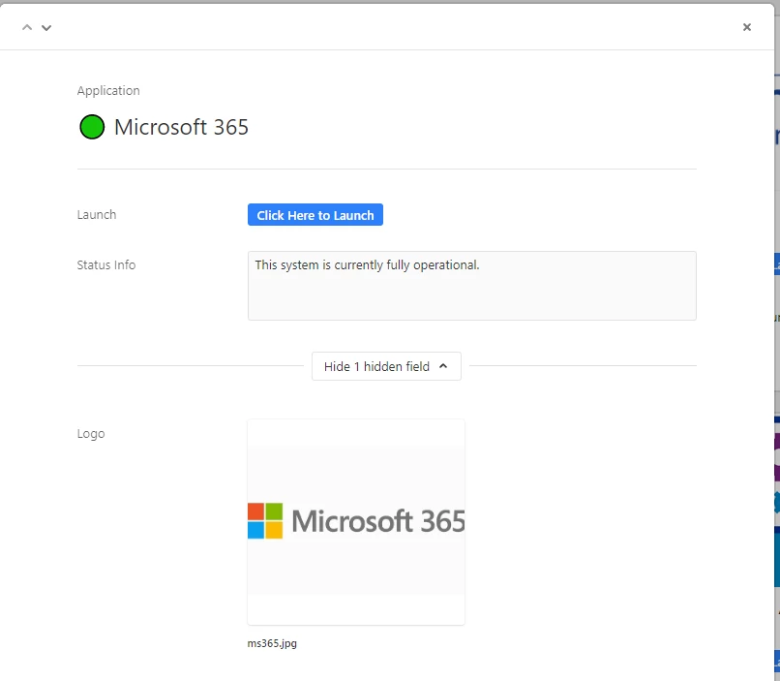780x681 pixels.
Task: Click the Status Info field label
Action: [105, 264]
